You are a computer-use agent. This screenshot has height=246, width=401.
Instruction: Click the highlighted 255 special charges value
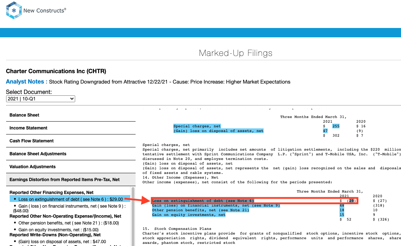[336, 126]
